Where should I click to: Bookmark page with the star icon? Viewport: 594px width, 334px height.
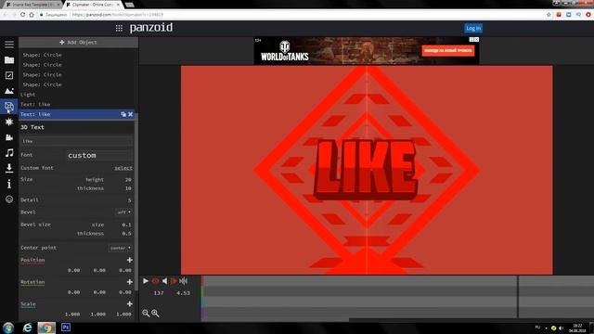click(549, 15)
